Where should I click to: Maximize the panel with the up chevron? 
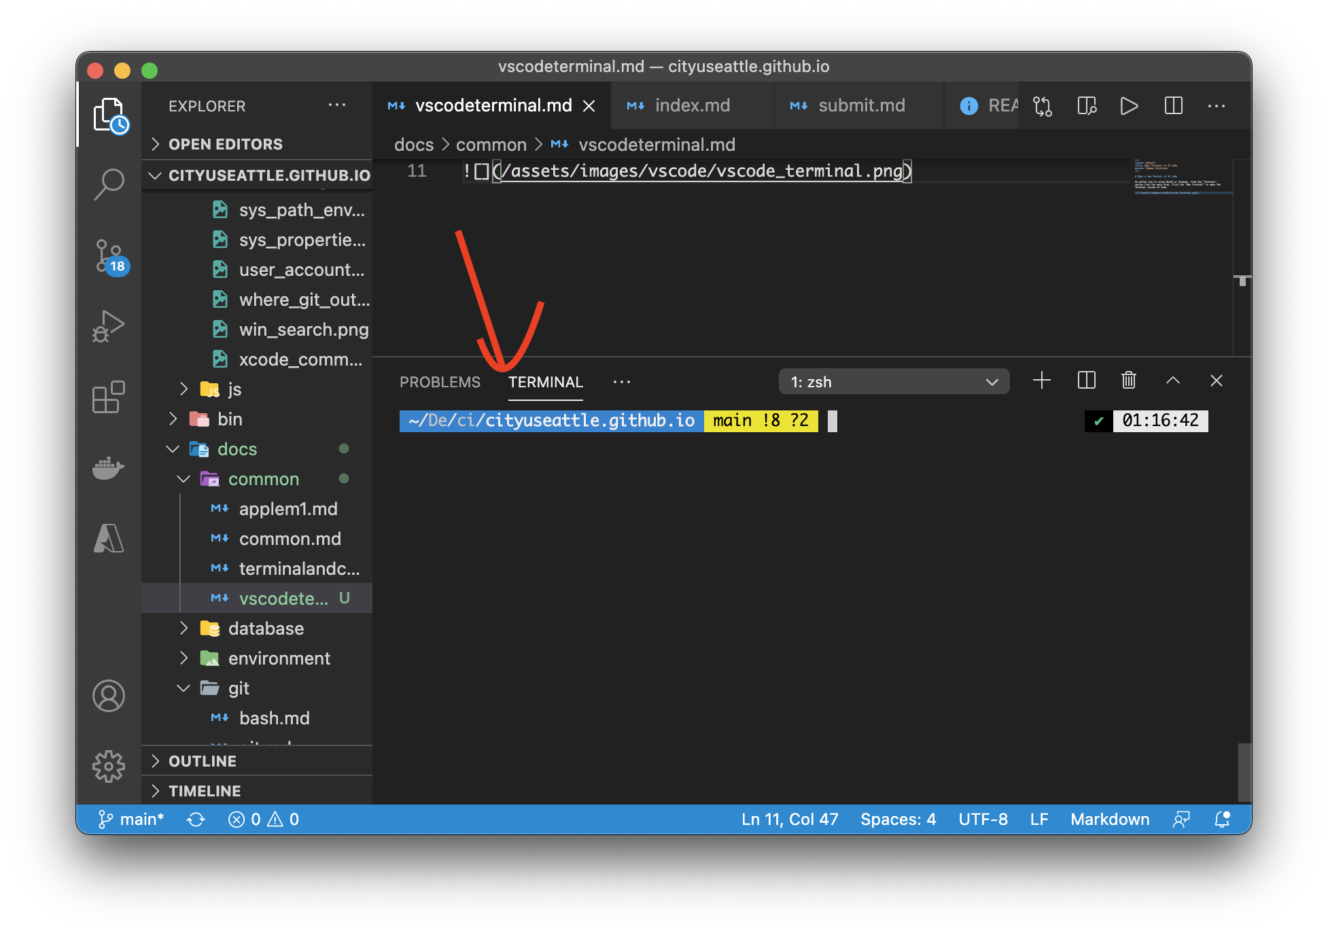1173,381
